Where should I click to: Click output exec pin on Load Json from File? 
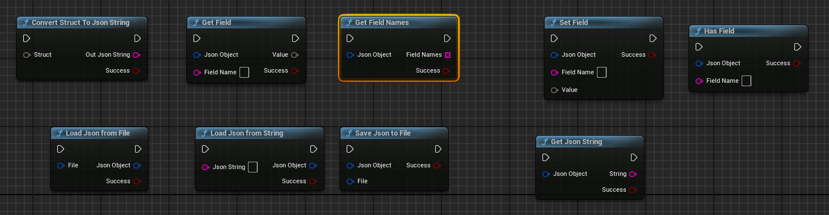(x=137, y=149)
